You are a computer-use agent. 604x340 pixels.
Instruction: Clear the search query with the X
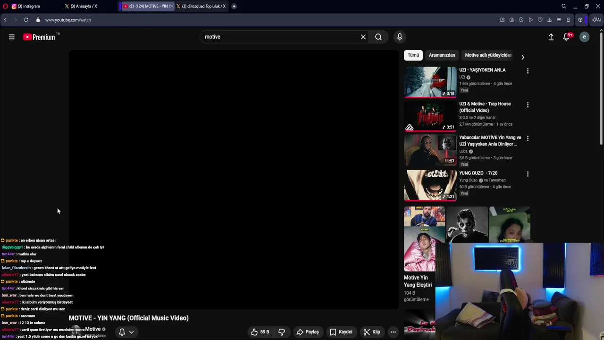[x=363, y=37]
